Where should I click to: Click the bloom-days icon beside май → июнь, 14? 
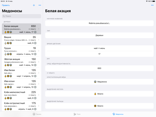[35, 65]
